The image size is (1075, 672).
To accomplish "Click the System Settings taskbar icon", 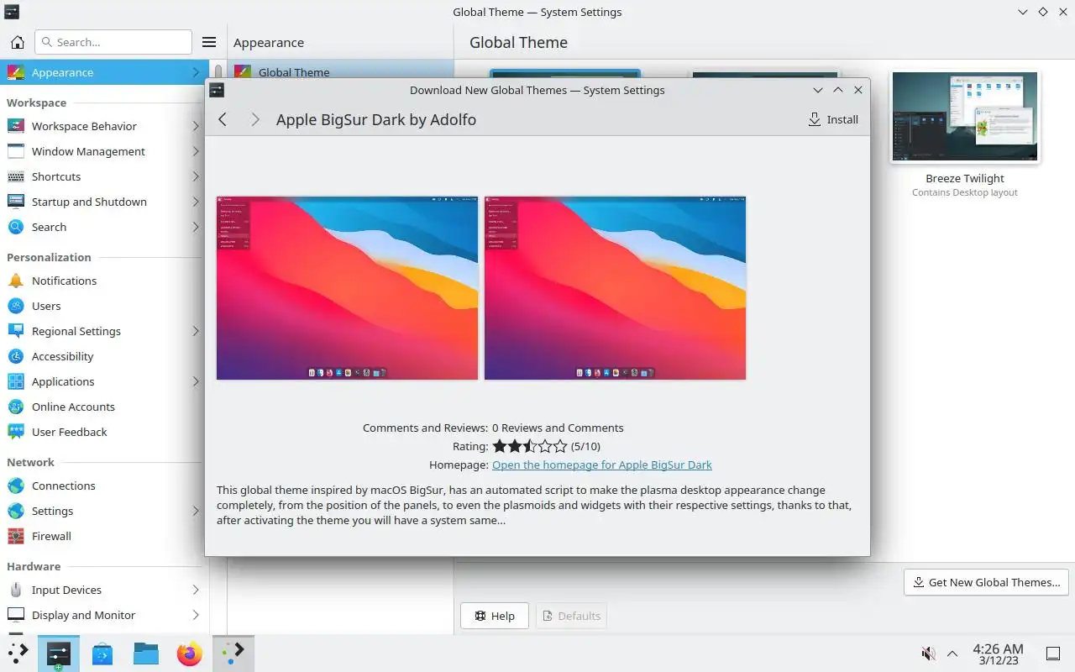I will pos(59,653).
